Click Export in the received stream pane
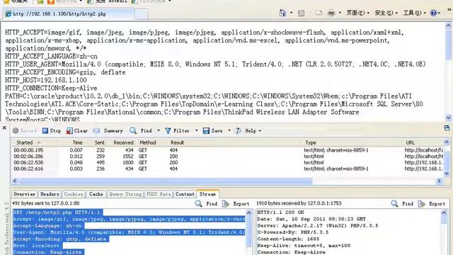The image size is (453, 255). [432, 203]
